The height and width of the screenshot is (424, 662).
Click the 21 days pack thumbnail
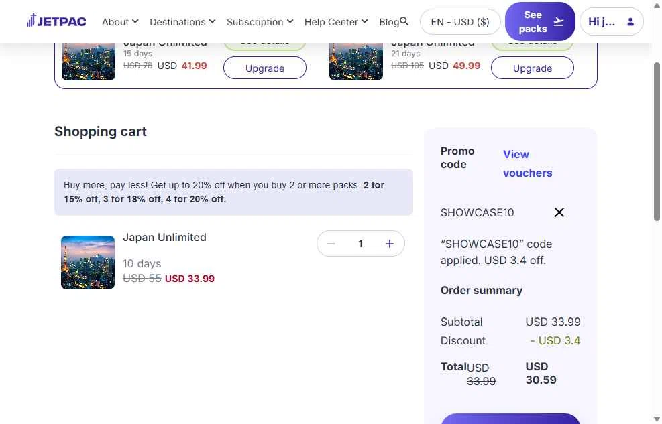356,62
